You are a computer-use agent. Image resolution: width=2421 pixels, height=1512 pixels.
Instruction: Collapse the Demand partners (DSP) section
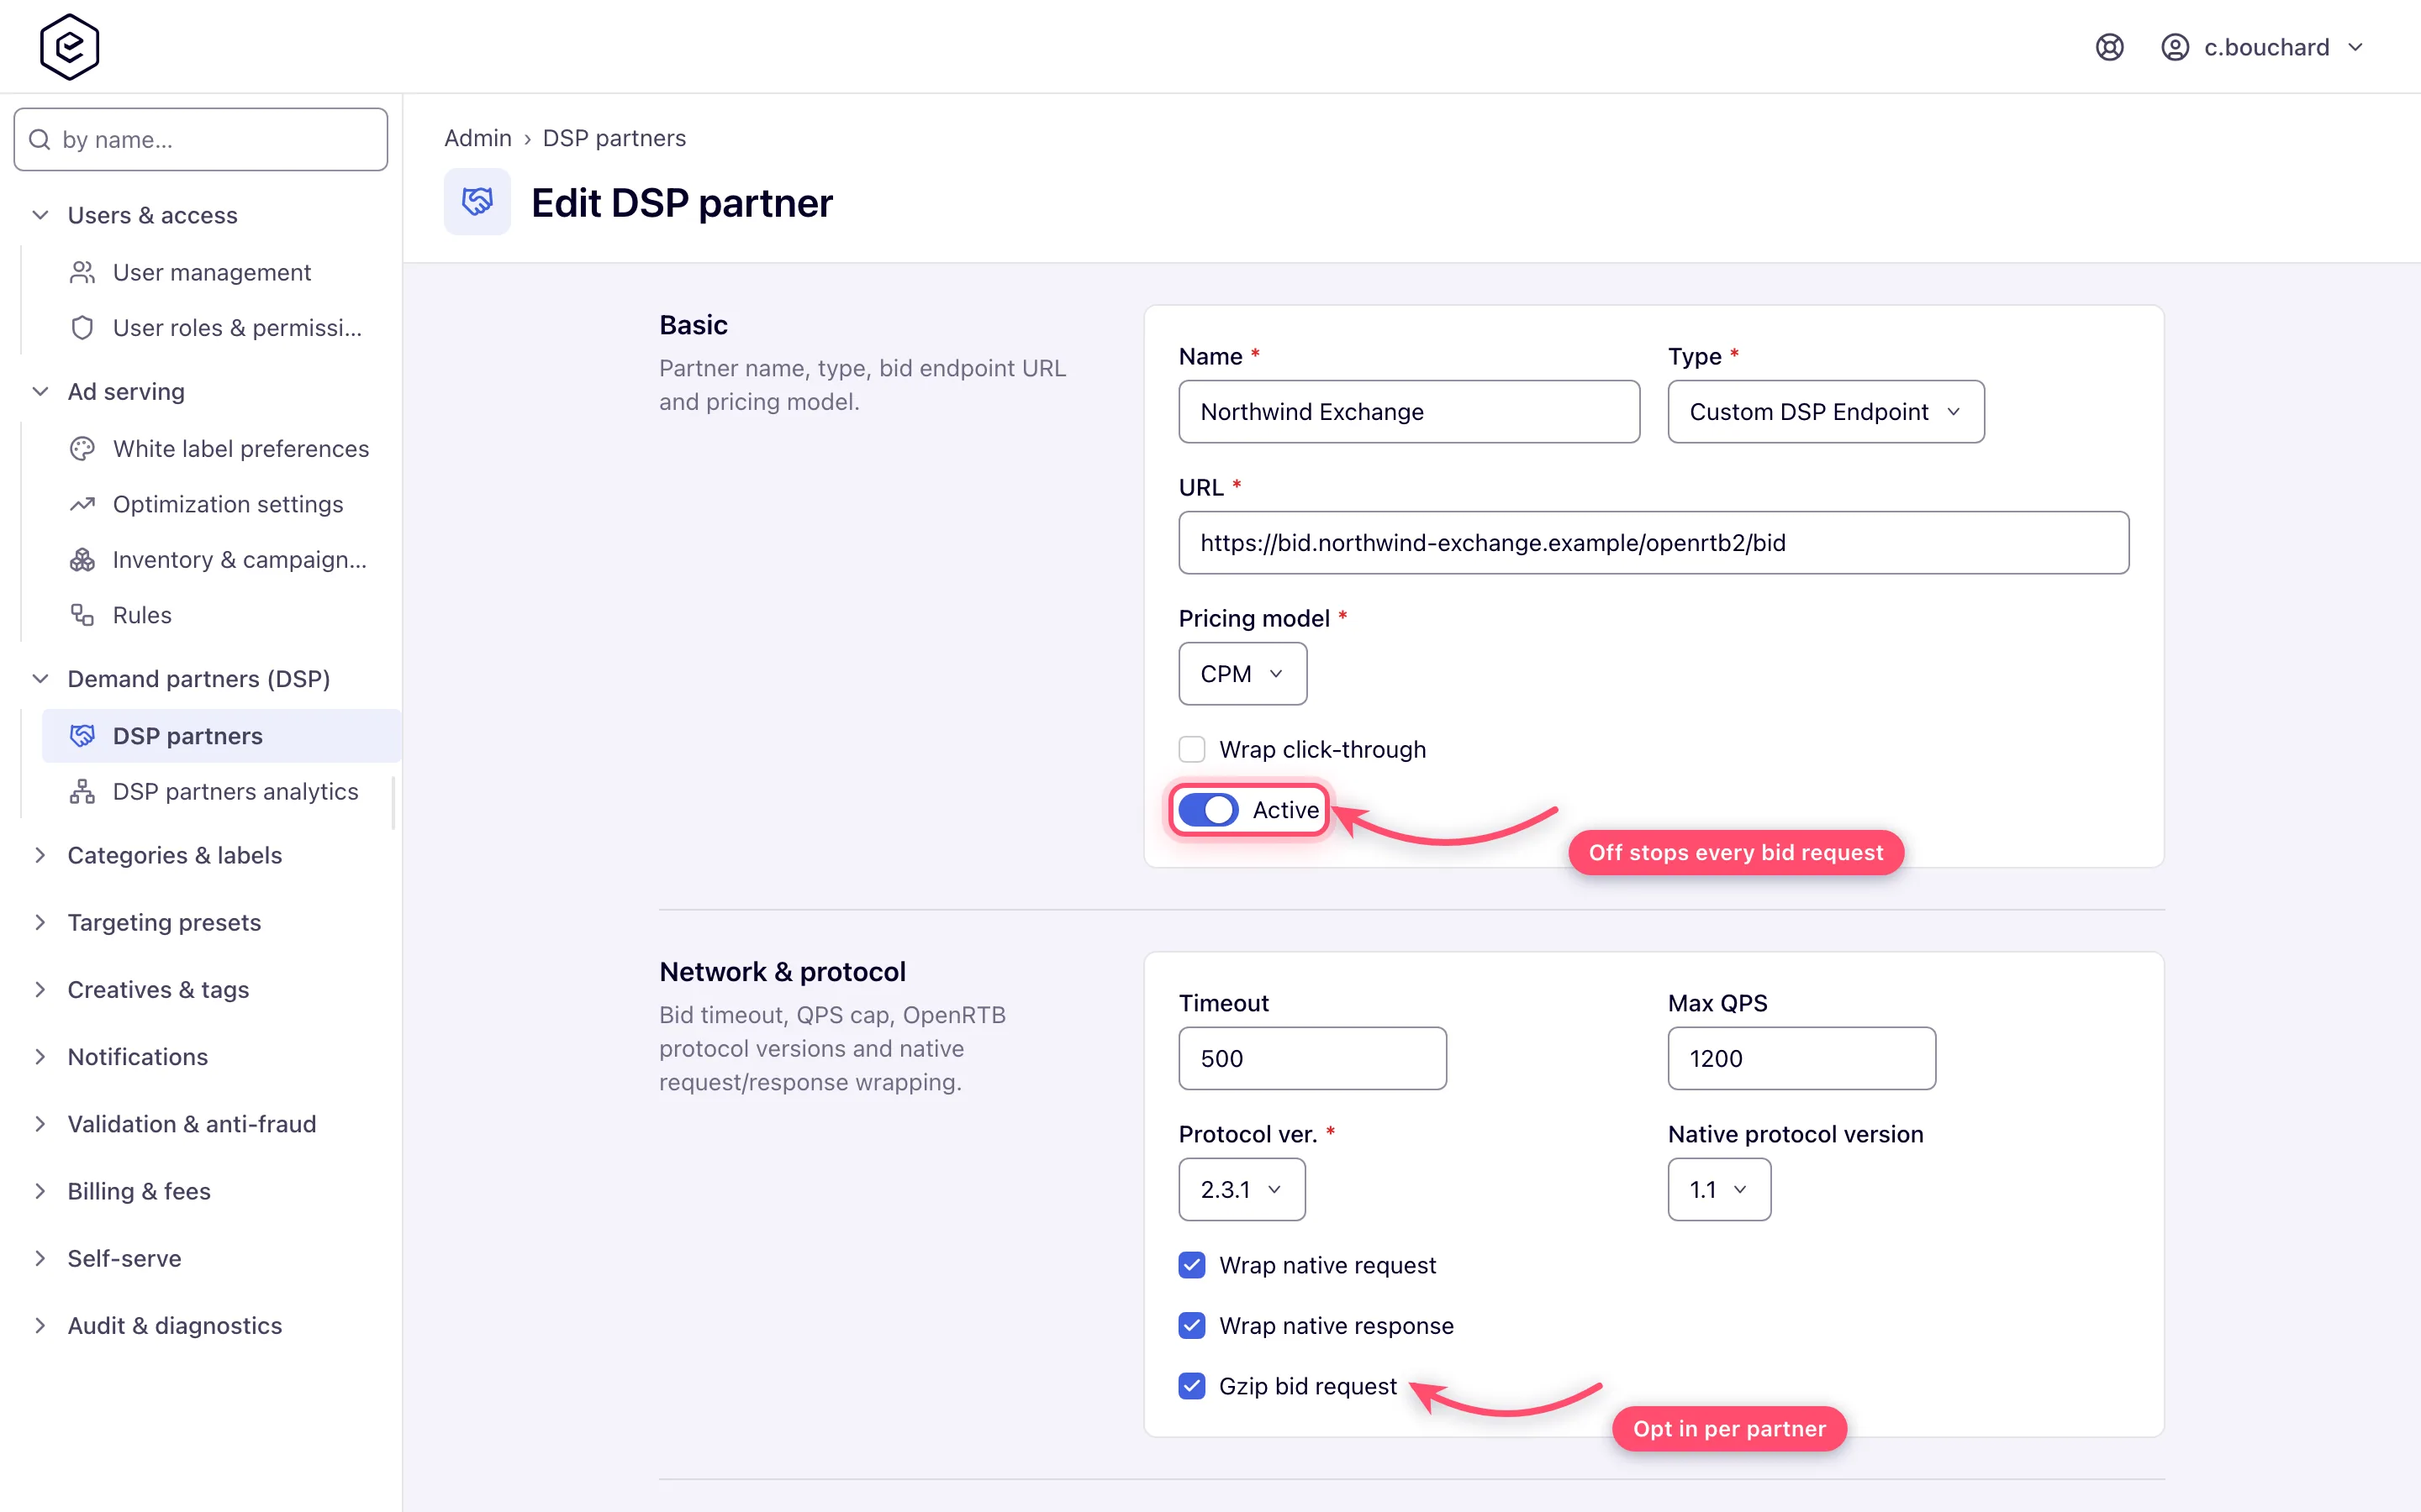[x=198, y=679]
